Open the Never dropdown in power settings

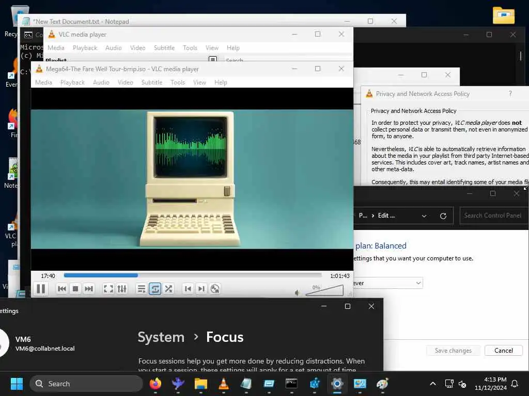click(x=388, y=283)
